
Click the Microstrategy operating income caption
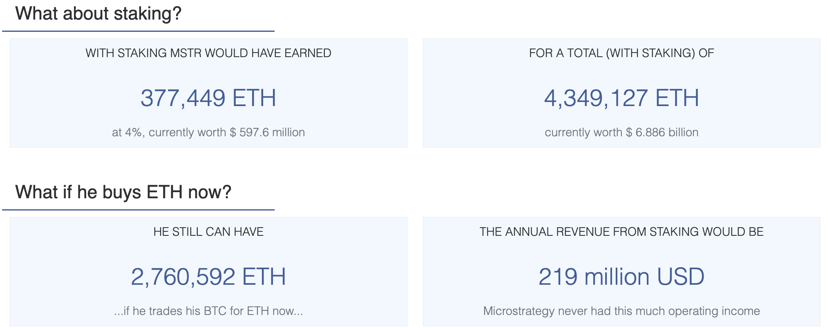(x=621, y=311)
